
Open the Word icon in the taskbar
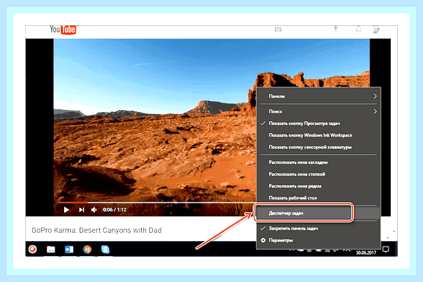click(x=69, y=249)
